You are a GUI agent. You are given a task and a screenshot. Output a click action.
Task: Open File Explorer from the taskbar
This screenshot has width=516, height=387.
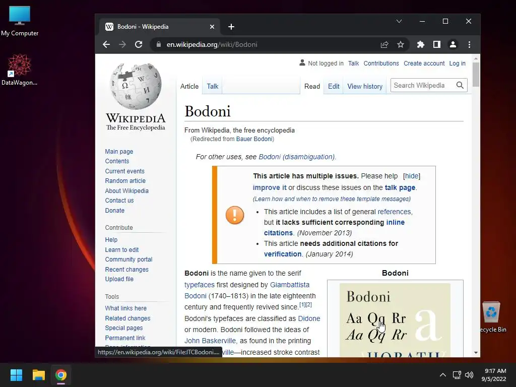click(38, 375)
